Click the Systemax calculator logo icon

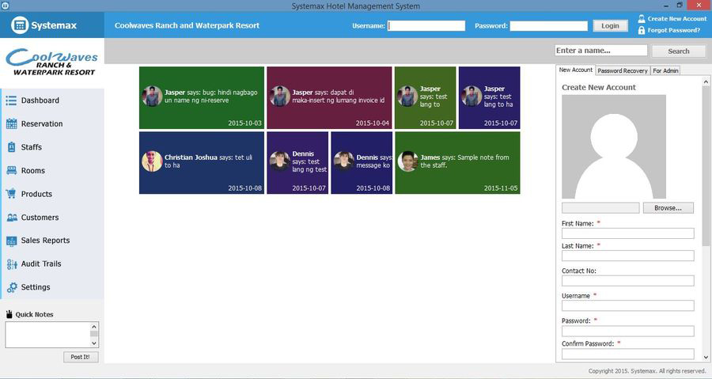[20, 25]
